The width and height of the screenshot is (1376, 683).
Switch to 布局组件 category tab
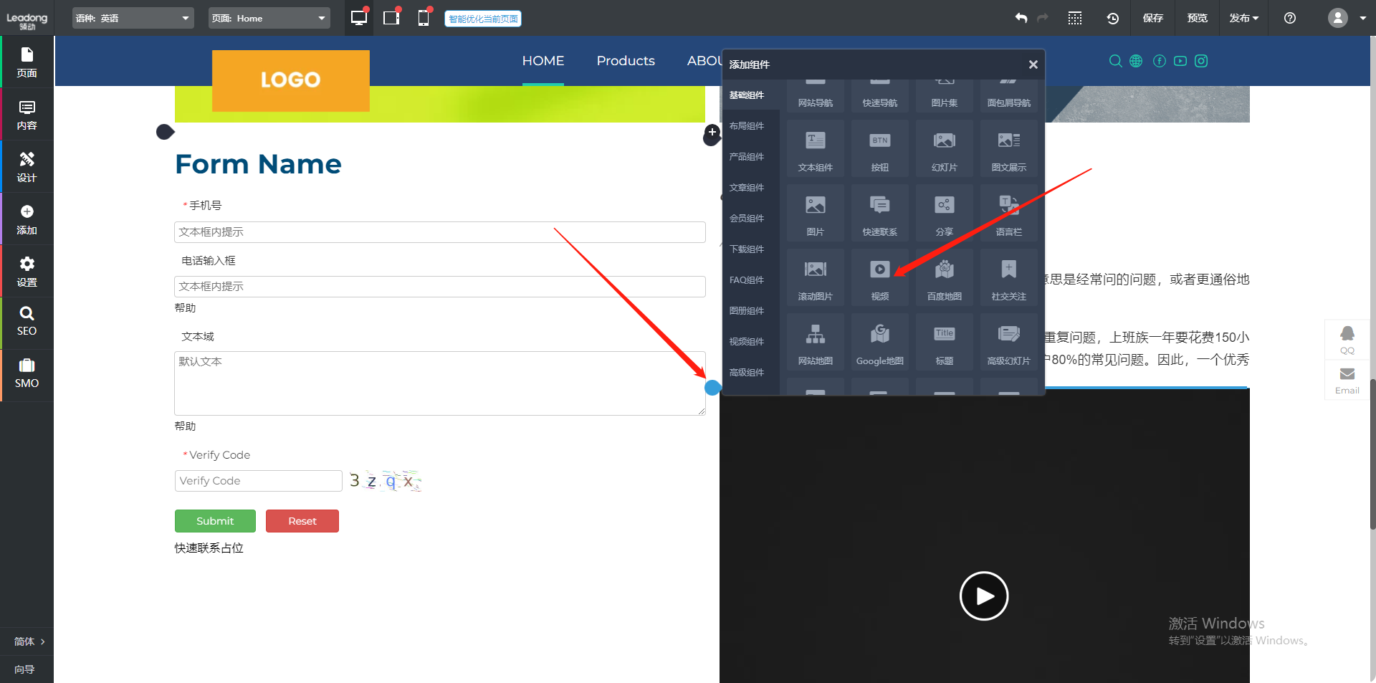tap(747, 126)
